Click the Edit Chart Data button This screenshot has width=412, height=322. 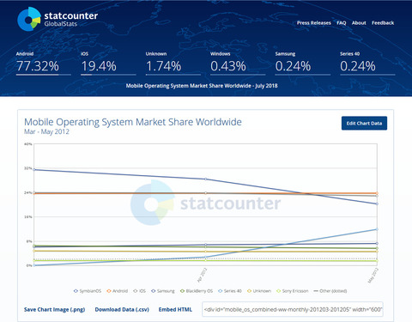[364, 123]
